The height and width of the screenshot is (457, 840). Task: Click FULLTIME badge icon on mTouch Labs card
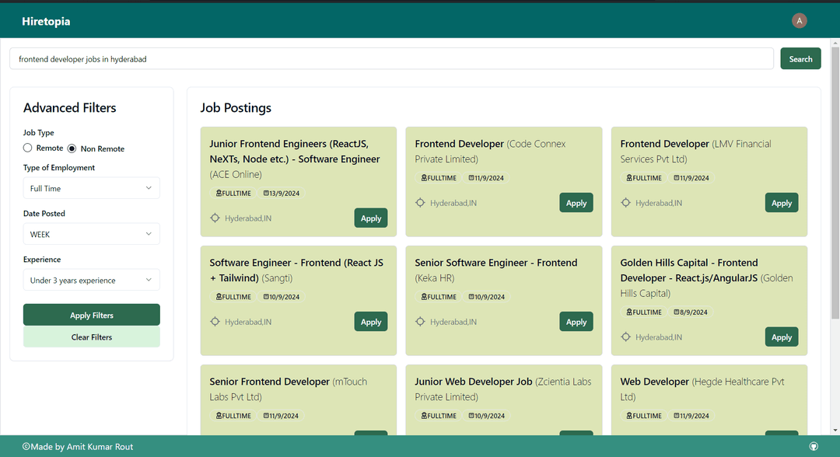[219, 415]
